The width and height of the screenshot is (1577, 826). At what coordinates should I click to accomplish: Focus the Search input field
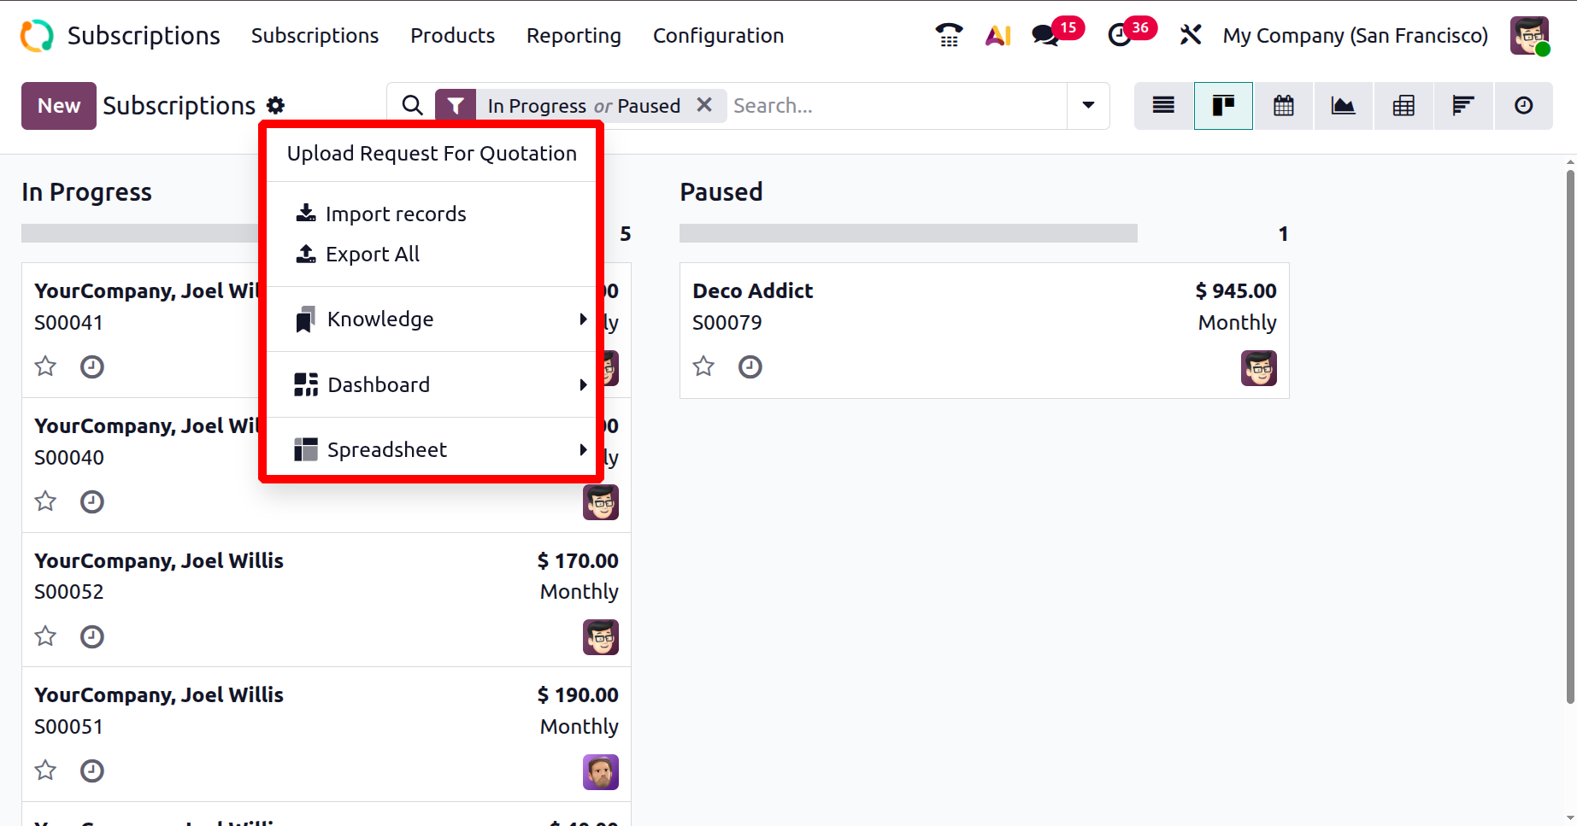click(x=896, y=106)
